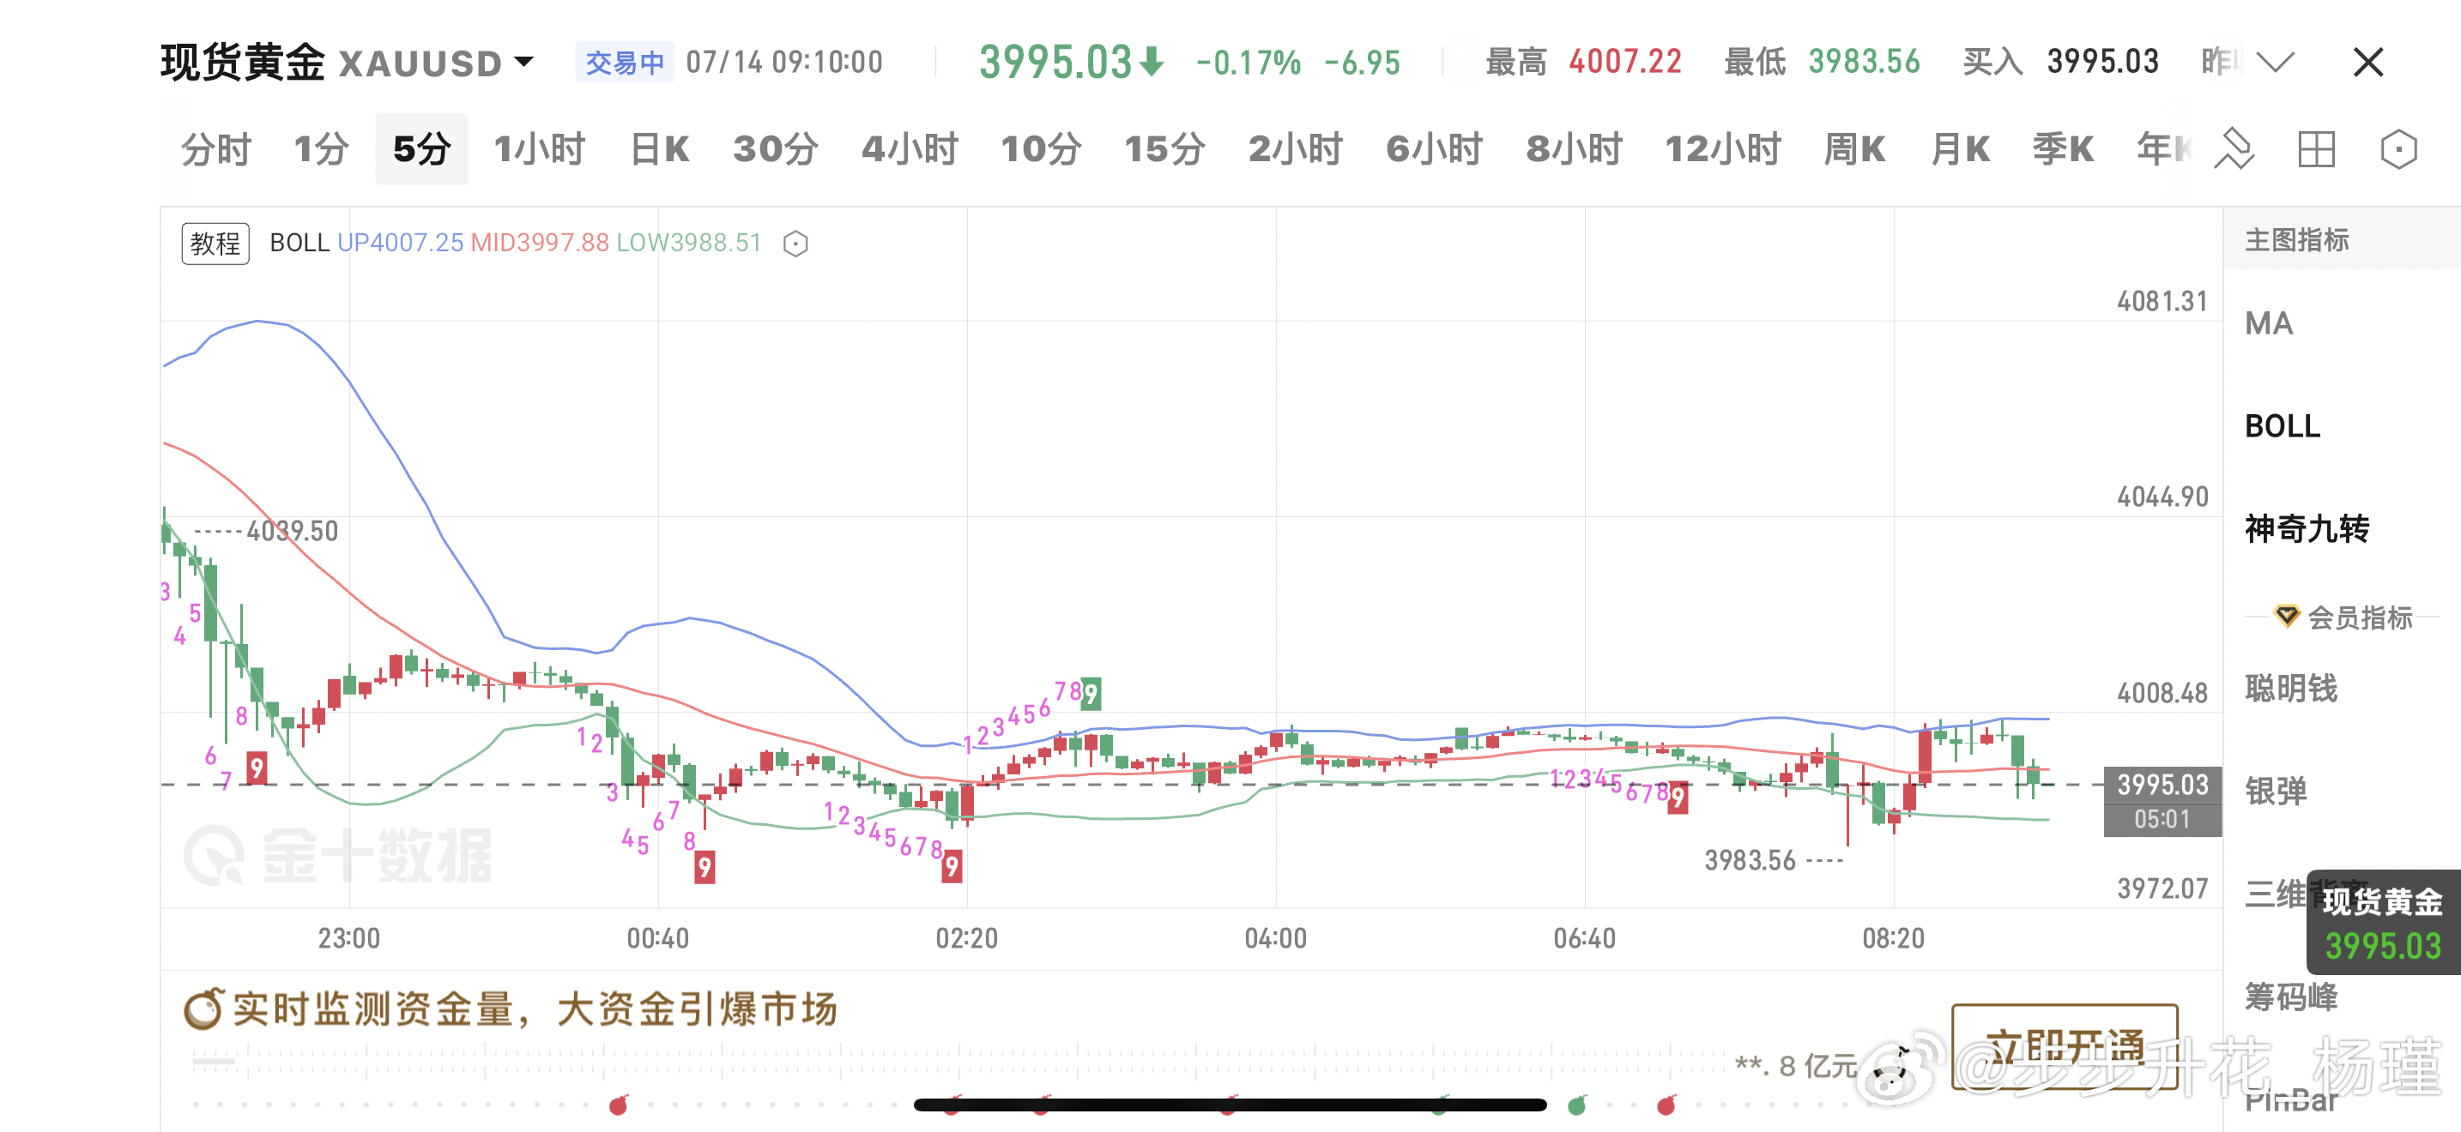Select the 6小时 timeframe
Viewport: 2461px width, 1132px height.
[1434, 149]
